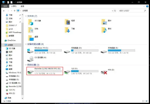Screen dimensions: 150x104
Task: Expand the ribbon with the chevron
Action: [x=144, y=6]
